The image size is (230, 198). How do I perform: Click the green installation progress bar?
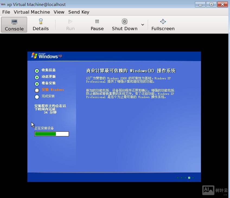point(45,134)
